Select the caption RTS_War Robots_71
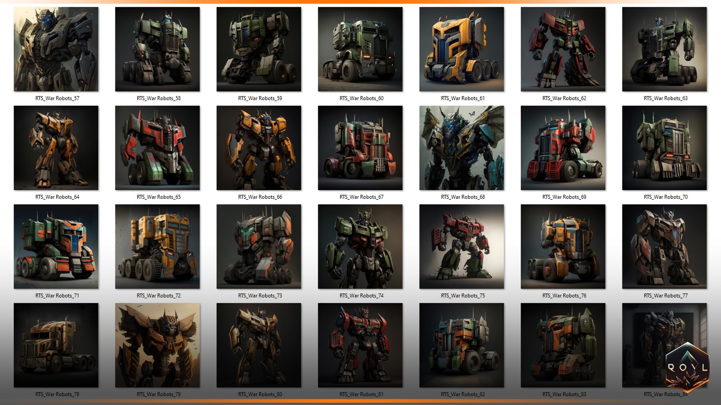 [57, 295]
